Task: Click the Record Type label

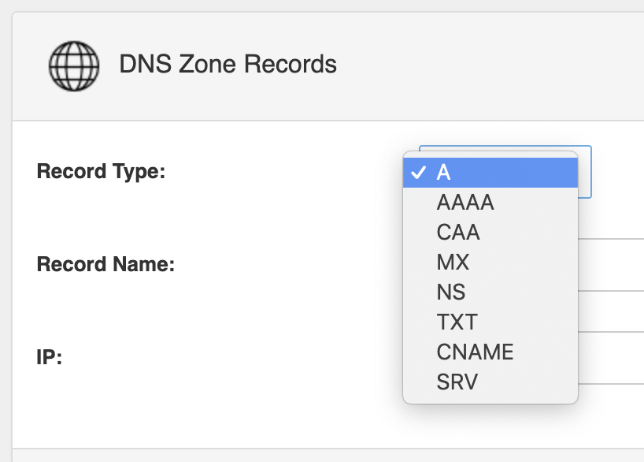Action: click(x=101, y=172)
